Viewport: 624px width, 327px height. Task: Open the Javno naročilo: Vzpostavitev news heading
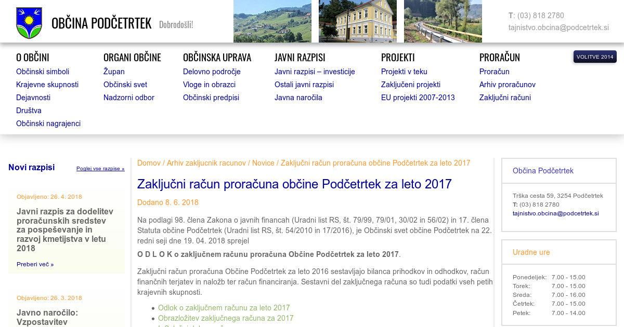(47, 317)
